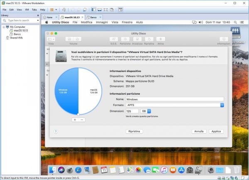Open the Vista sidebar dropdown in Utility Disco
The image size is (249, 180).
(51, 39)
